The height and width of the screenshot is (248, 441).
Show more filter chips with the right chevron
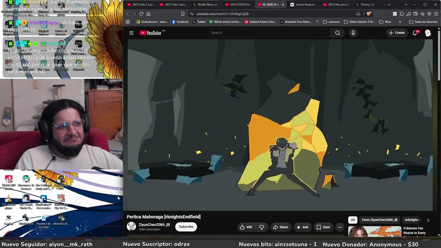click(428, 220)
